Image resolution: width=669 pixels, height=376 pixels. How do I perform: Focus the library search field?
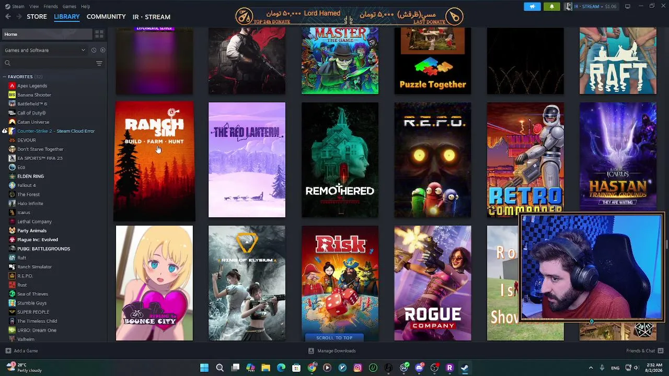[x=52, y=63]
